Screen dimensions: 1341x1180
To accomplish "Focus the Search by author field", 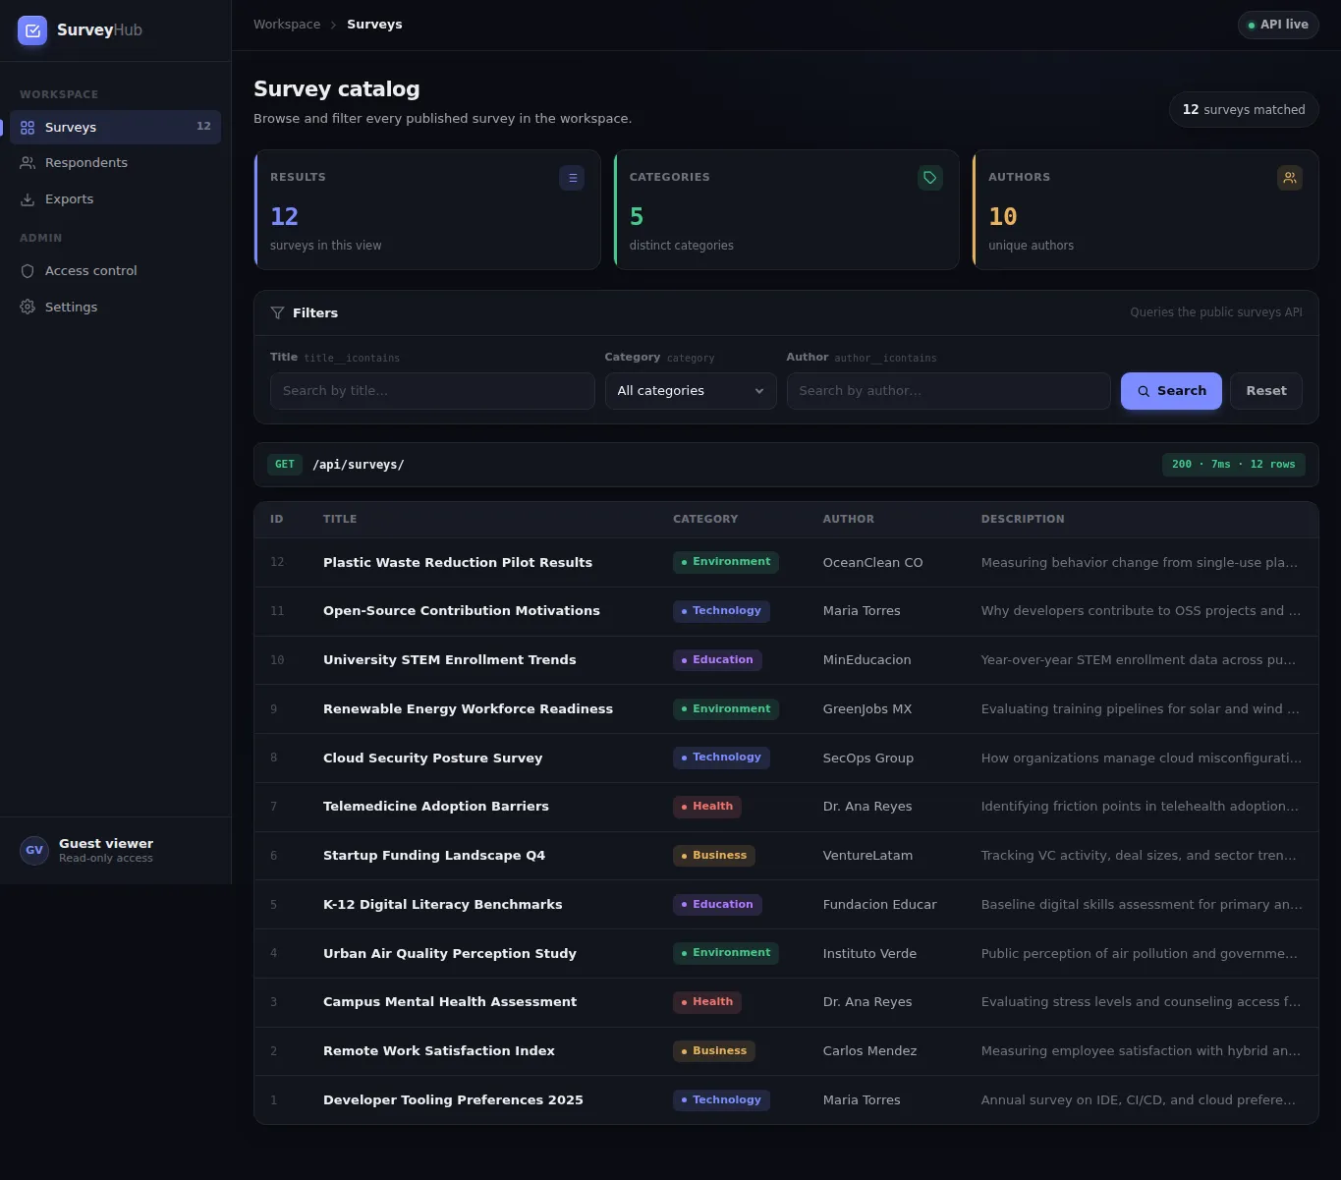I will coord(948,391).
